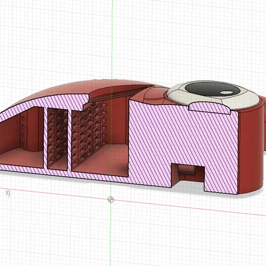Select the small hatched piece under the white ring
Viewport: 266px width, 266px height.
click(209, 108)
